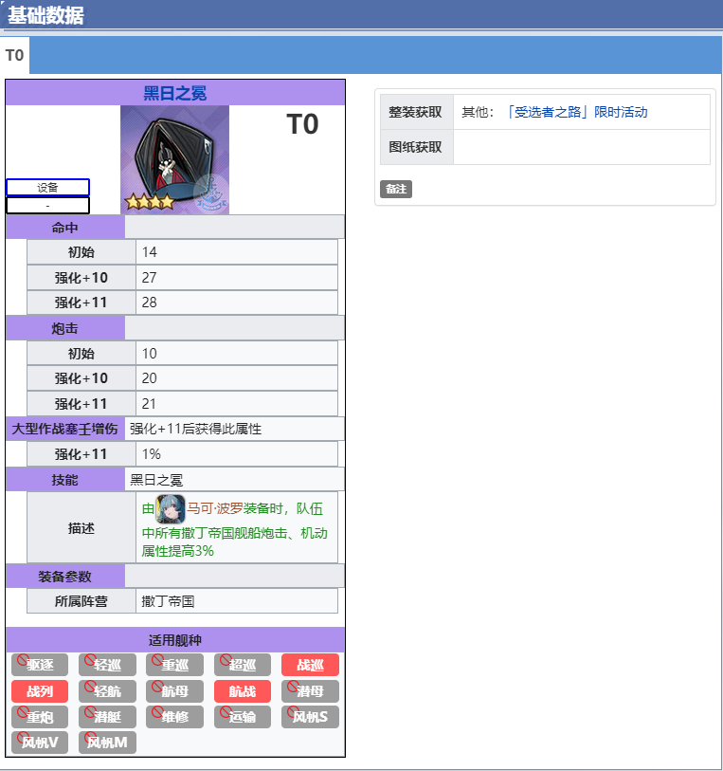Viewport: 723px width, 771px height.
Task: Click the prohibited 重炮 ship type badge
Action: click(40, 717)
